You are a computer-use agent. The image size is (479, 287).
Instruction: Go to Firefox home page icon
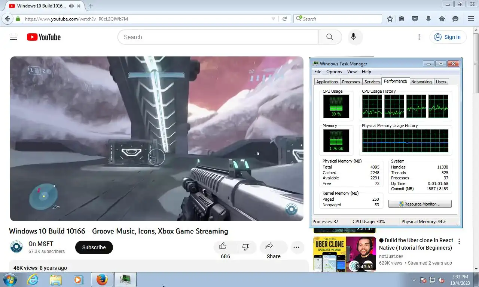pos(442,19)
